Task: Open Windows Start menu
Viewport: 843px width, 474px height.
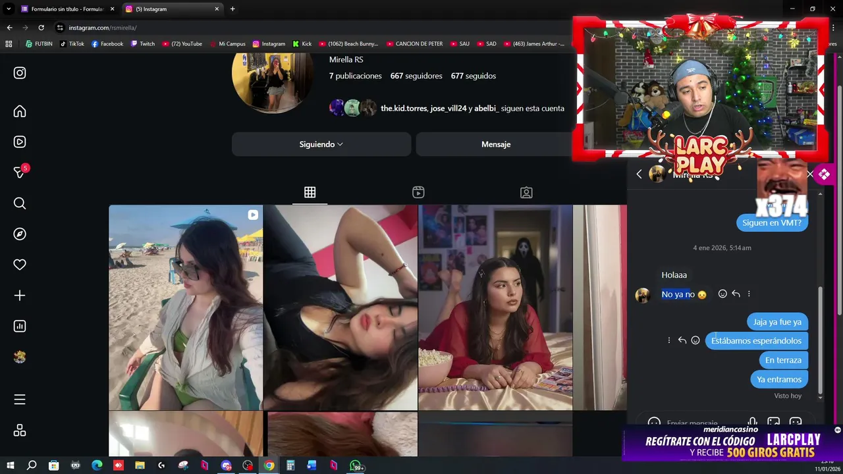Action: [10, 465]
